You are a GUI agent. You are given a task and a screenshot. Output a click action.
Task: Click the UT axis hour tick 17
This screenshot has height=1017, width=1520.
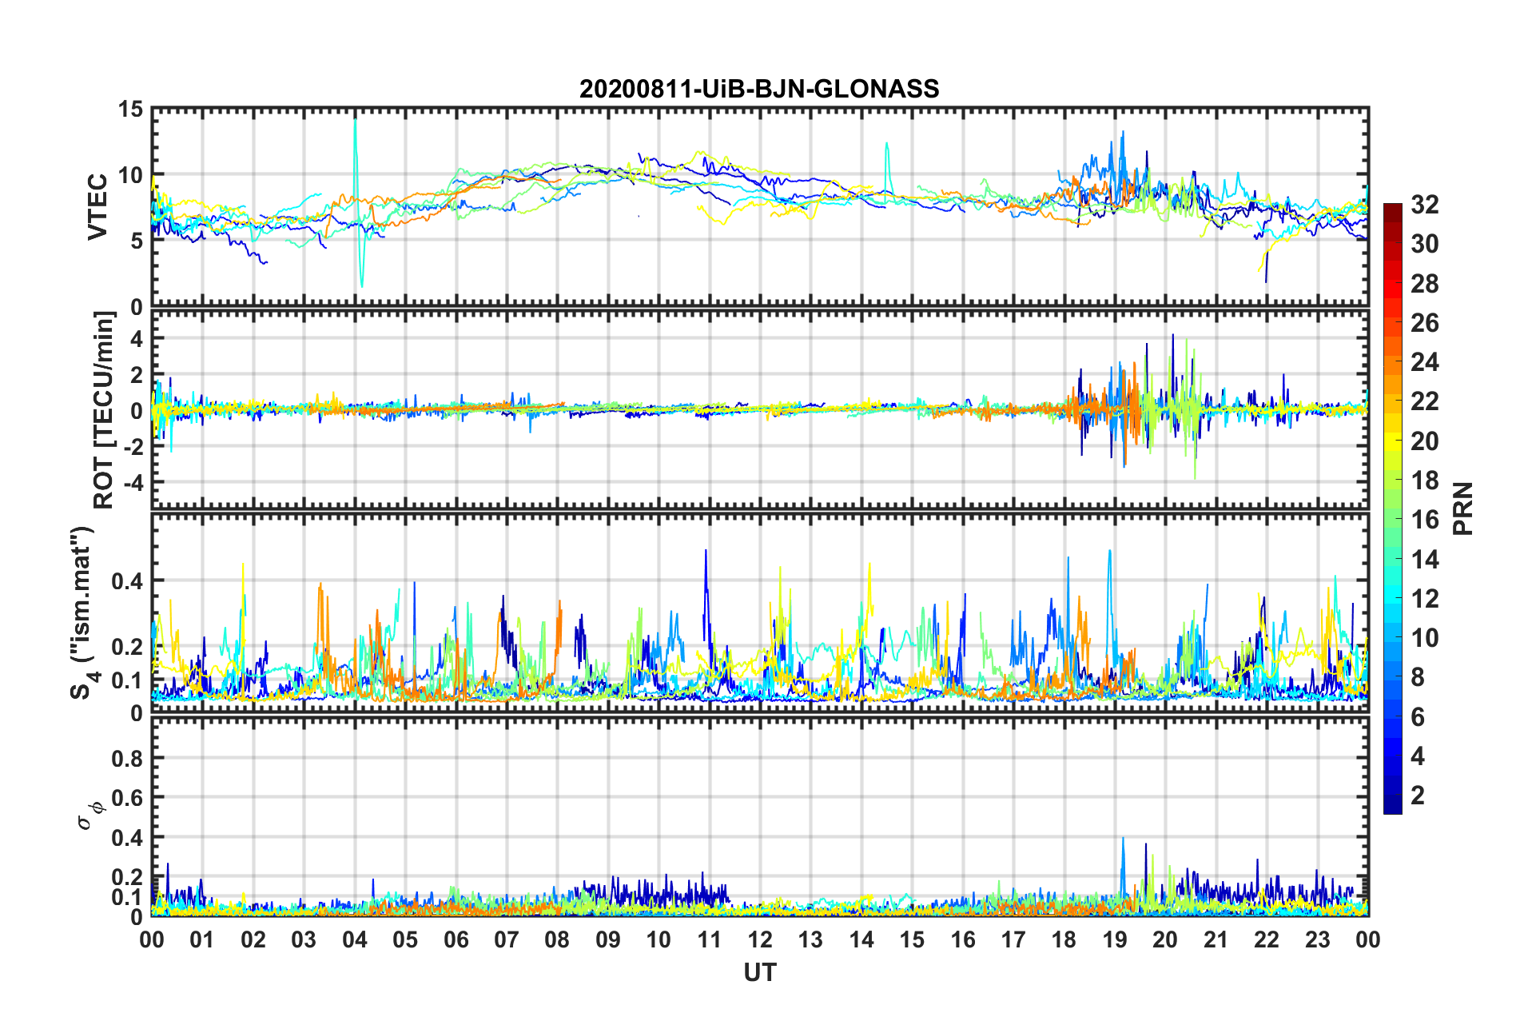pyautogui.click(x=1013, y=939)
